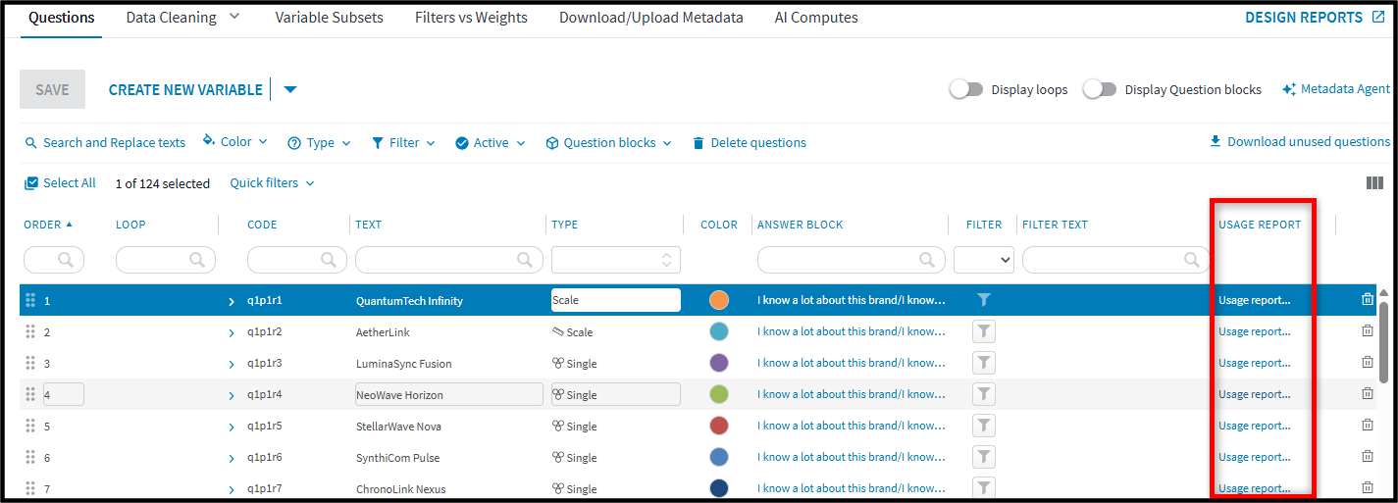
Task: Toggle Display Question blocks switch
Action: [x=1099, y=89]
